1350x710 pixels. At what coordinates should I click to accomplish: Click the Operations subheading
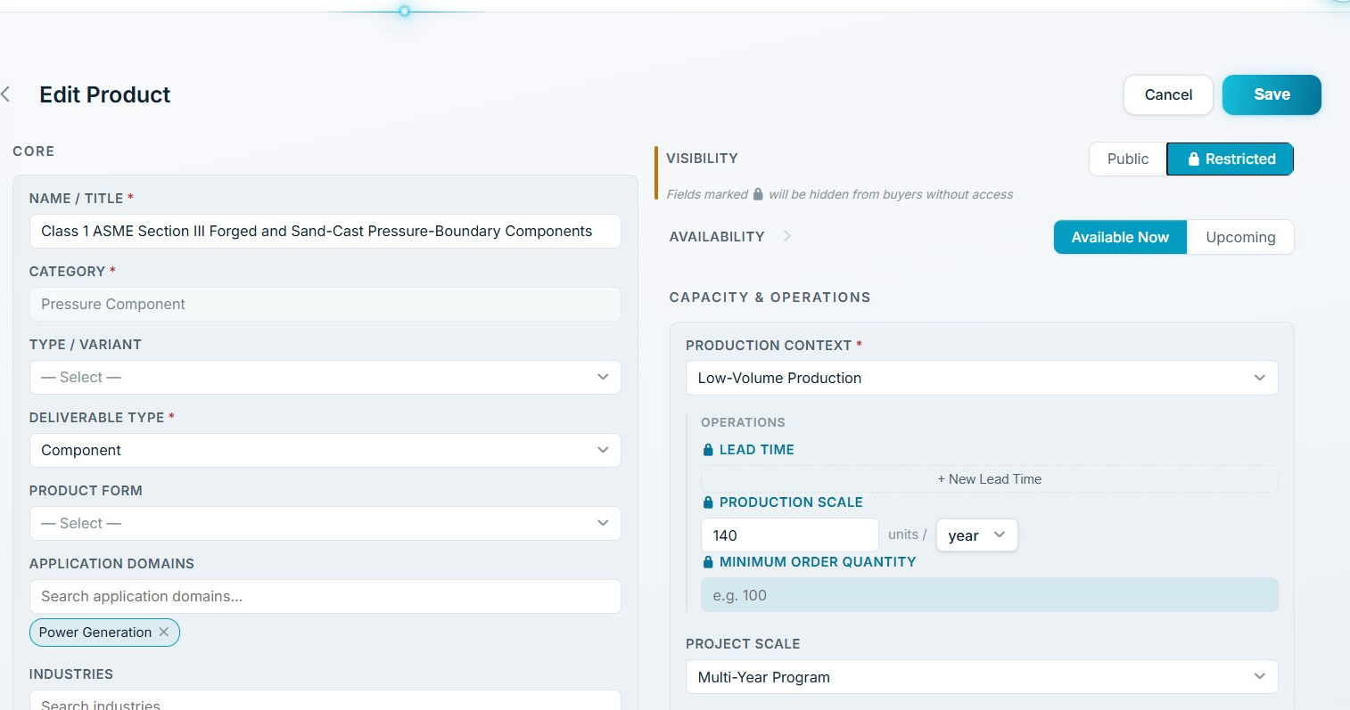pyautogui.click(x=743, y=422)
